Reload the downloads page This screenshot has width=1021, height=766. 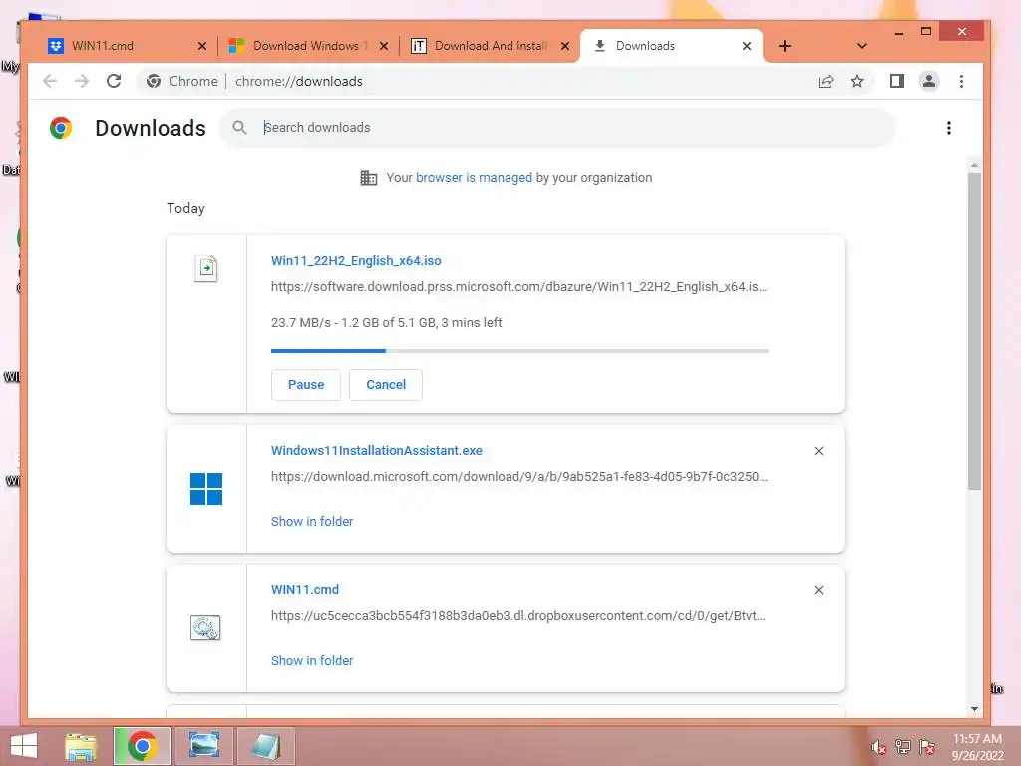[114, 82]
